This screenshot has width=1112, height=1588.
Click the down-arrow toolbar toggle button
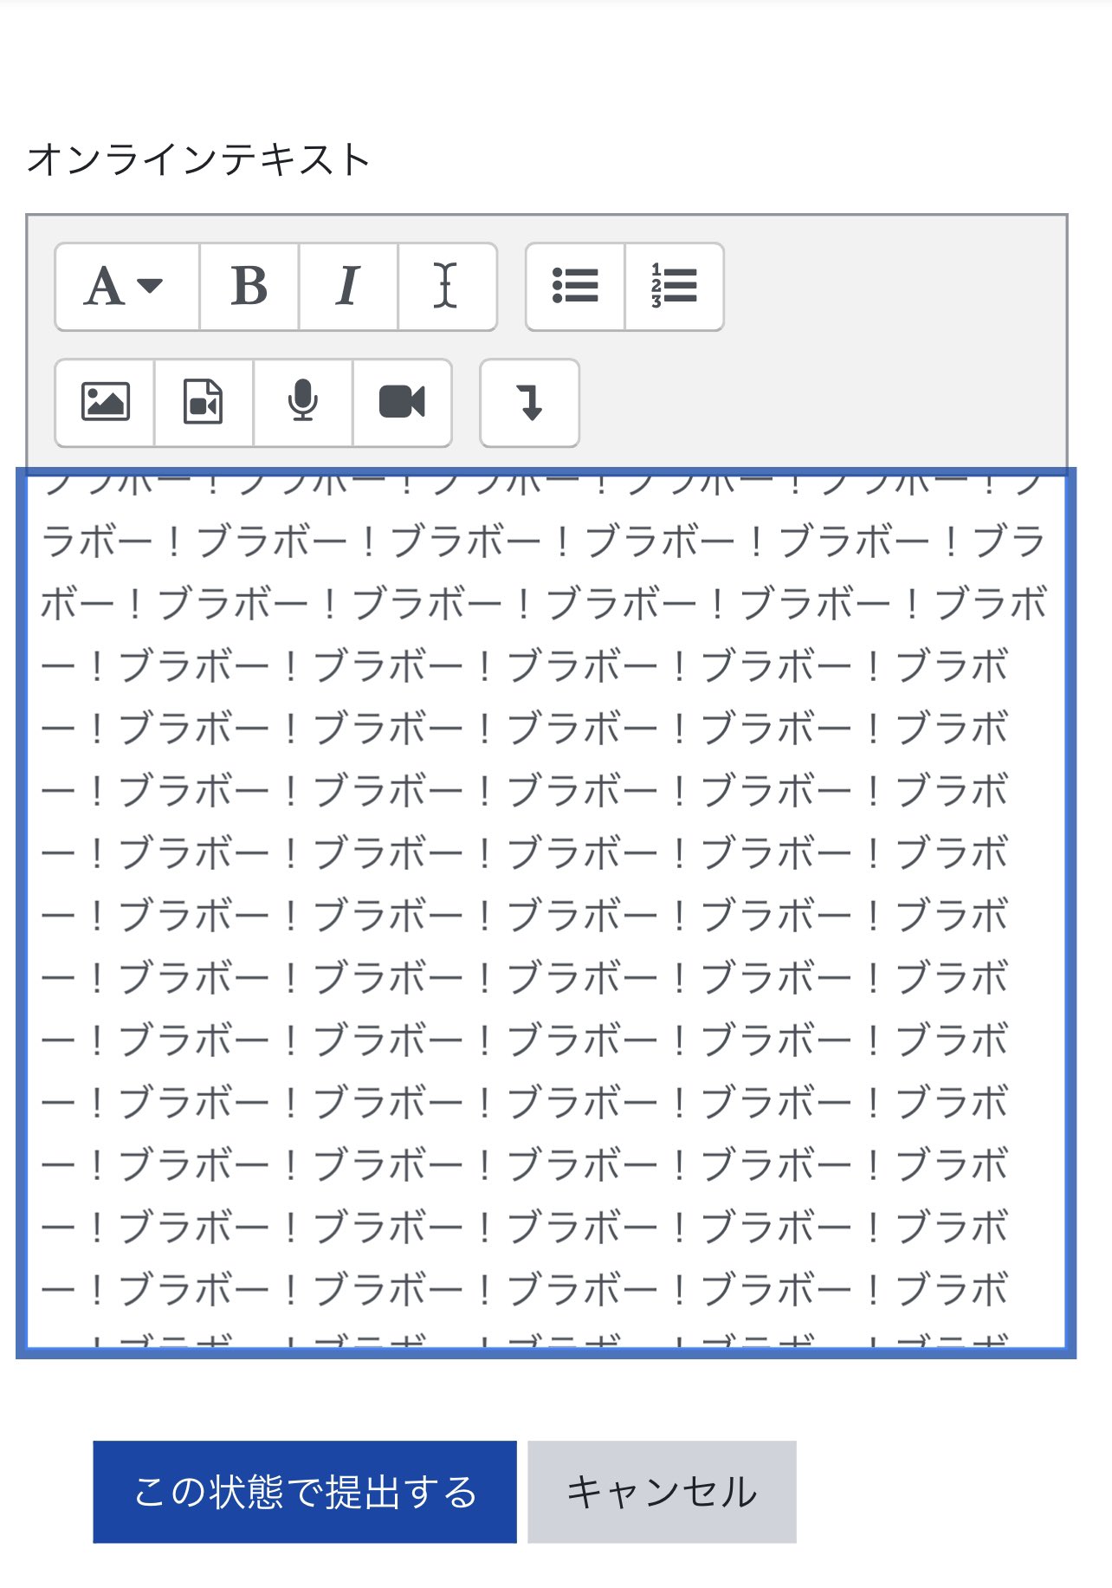(529, 403)
